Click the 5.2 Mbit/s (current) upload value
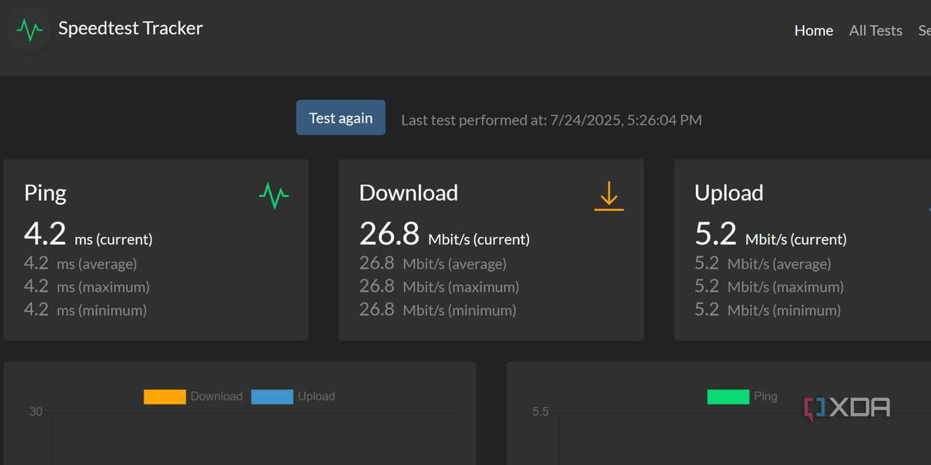This screenshot has height=465, width=931. 771,234
